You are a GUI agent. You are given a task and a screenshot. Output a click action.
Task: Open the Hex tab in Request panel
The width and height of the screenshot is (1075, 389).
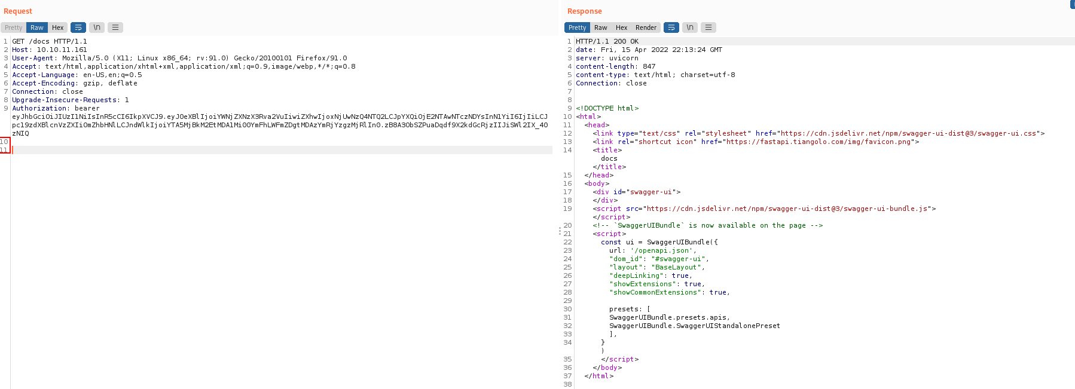(x=57, y=27)
